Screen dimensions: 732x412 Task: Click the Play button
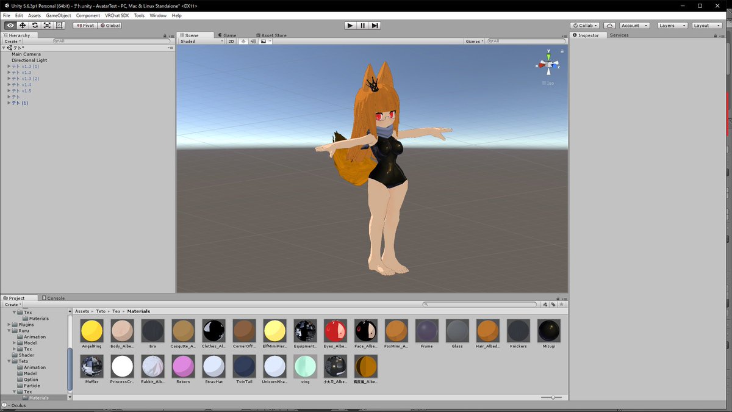[350, 26]
